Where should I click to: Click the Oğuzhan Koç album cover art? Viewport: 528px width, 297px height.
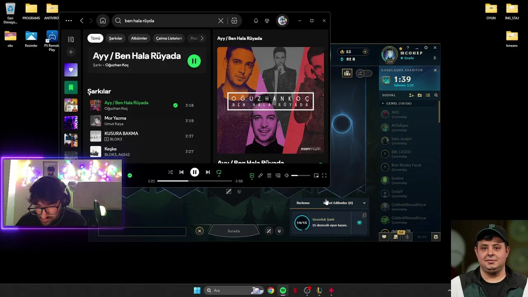tap(271, 100)
